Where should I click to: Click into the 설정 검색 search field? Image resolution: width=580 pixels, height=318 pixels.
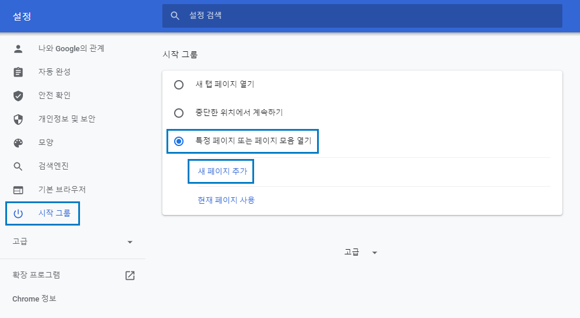[x=362, y=15]
